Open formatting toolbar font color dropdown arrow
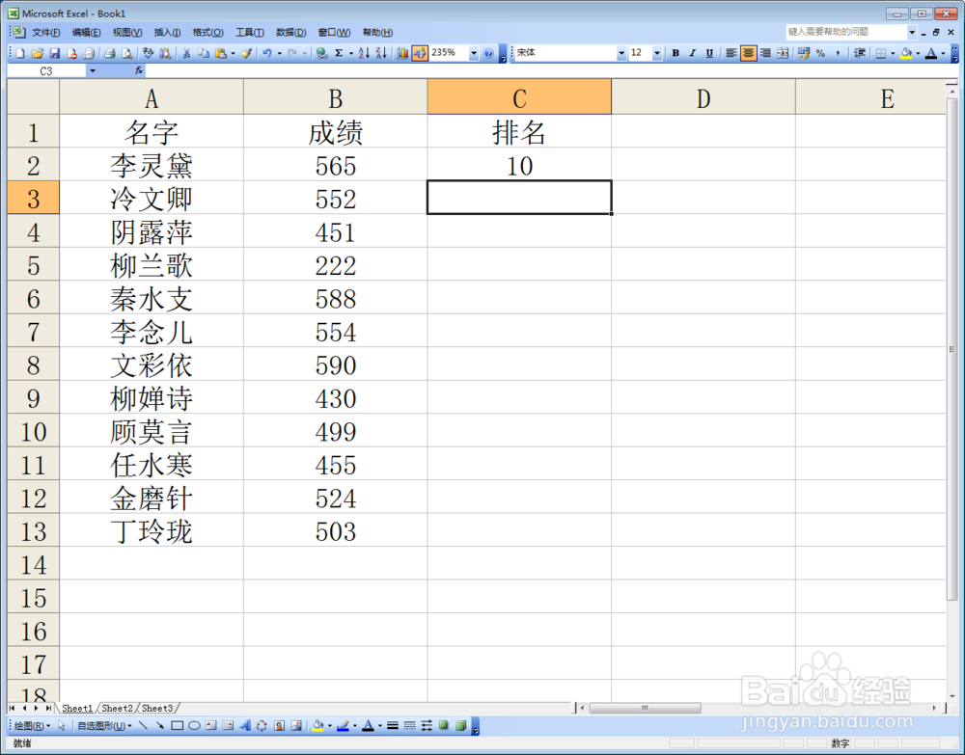This screenshot has width=965, height=755. 943,53
